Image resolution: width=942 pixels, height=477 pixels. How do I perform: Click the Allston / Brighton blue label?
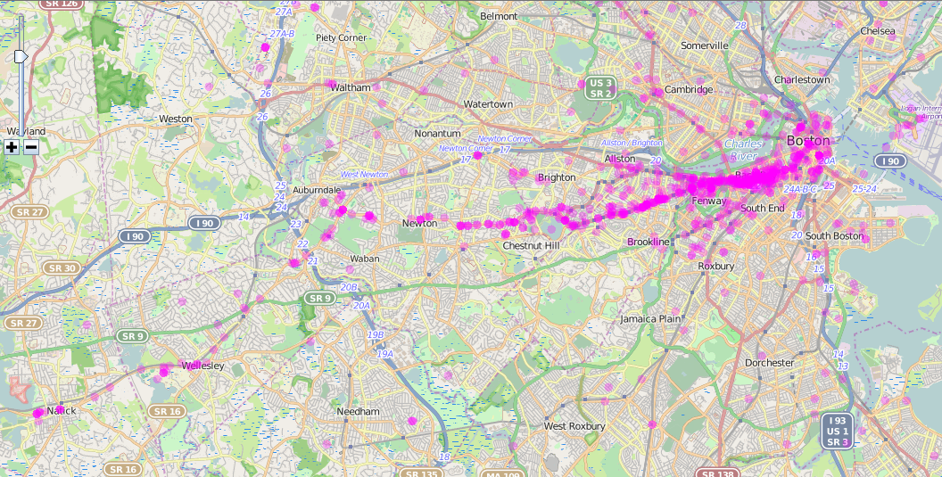point(632,143)
